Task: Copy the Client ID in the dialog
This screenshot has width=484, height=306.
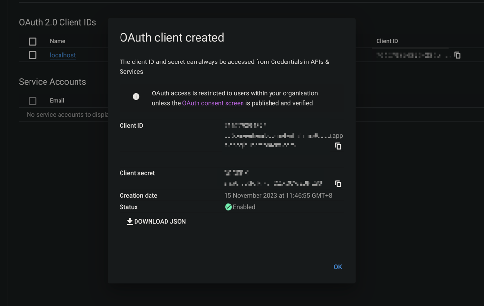Action: click(x=338, y=146)
